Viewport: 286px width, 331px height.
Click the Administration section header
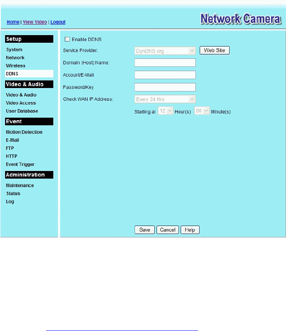tap(29, 175)
